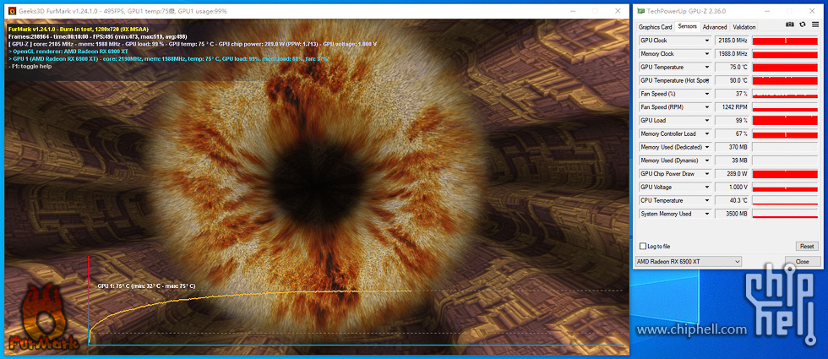Click the Reset button in GPU-Z
The image size is (828, 359).
(806, 247)
